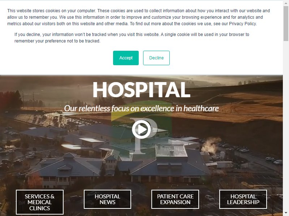This screenshot has height=216, width=289.
Task: Play the hospital hero video
Action: pos(141,130)
